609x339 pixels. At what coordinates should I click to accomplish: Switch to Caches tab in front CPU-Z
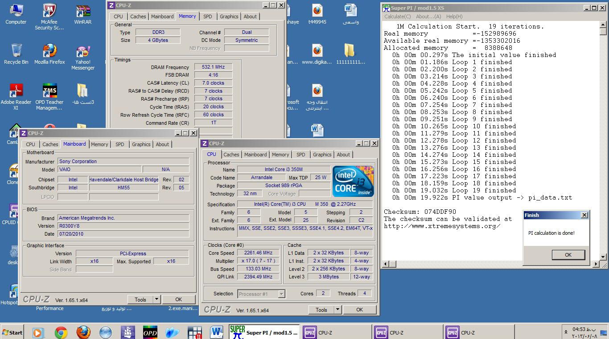click(x=231, y=155)
